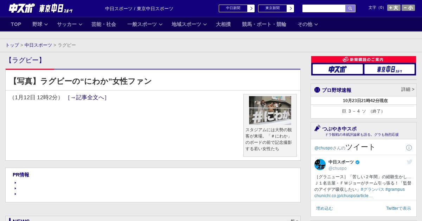
Task: Open @chuspo tweets heading link
Action: click(345, 147)
